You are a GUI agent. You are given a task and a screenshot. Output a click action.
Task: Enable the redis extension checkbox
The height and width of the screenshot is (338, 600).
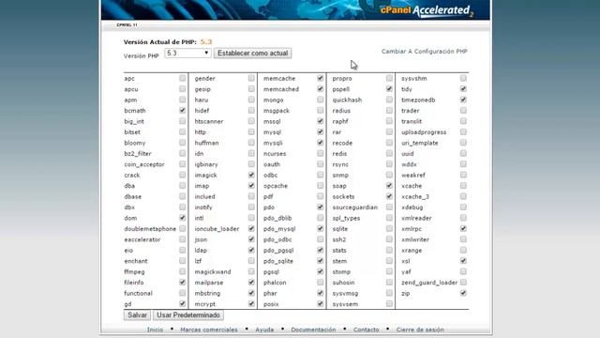pyautogui.click(x=389, y=153)
